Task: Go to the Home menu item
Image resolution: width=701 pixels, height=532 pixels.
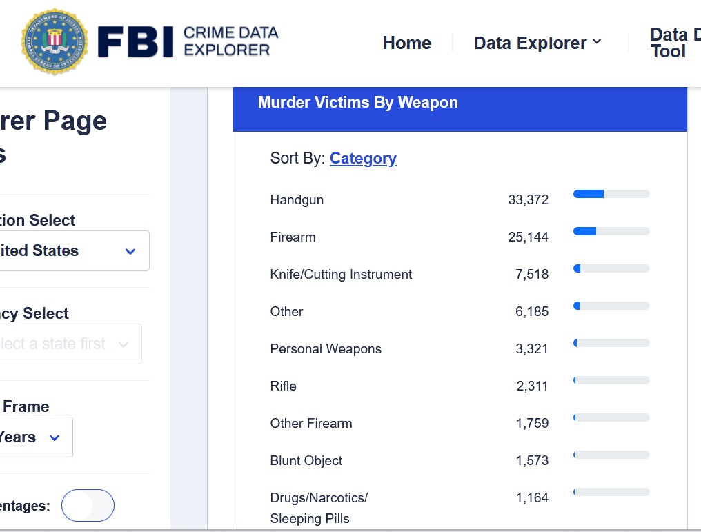Action: point(407,43)
